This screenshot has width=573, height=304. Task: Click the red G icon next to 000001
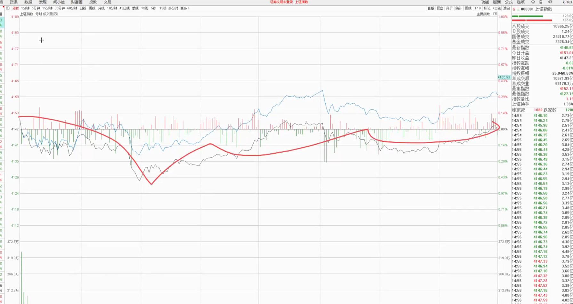pyautogui.click(x=514, y=9)
